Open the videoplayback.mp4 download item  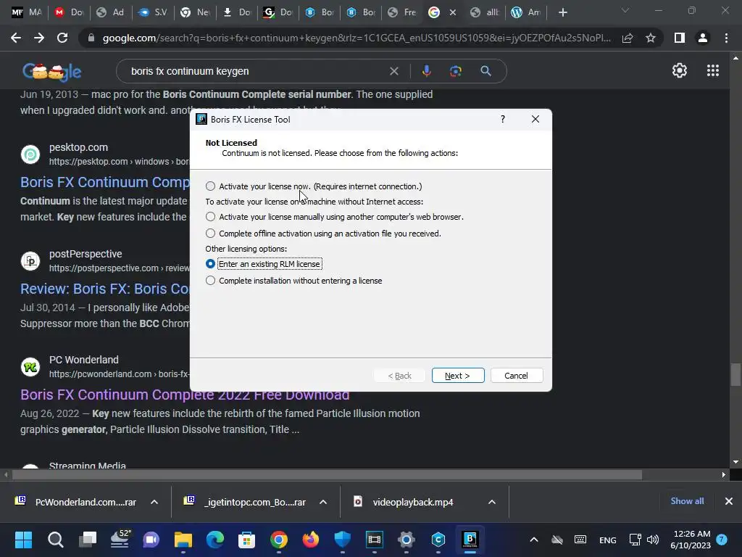tap(412, 502)
